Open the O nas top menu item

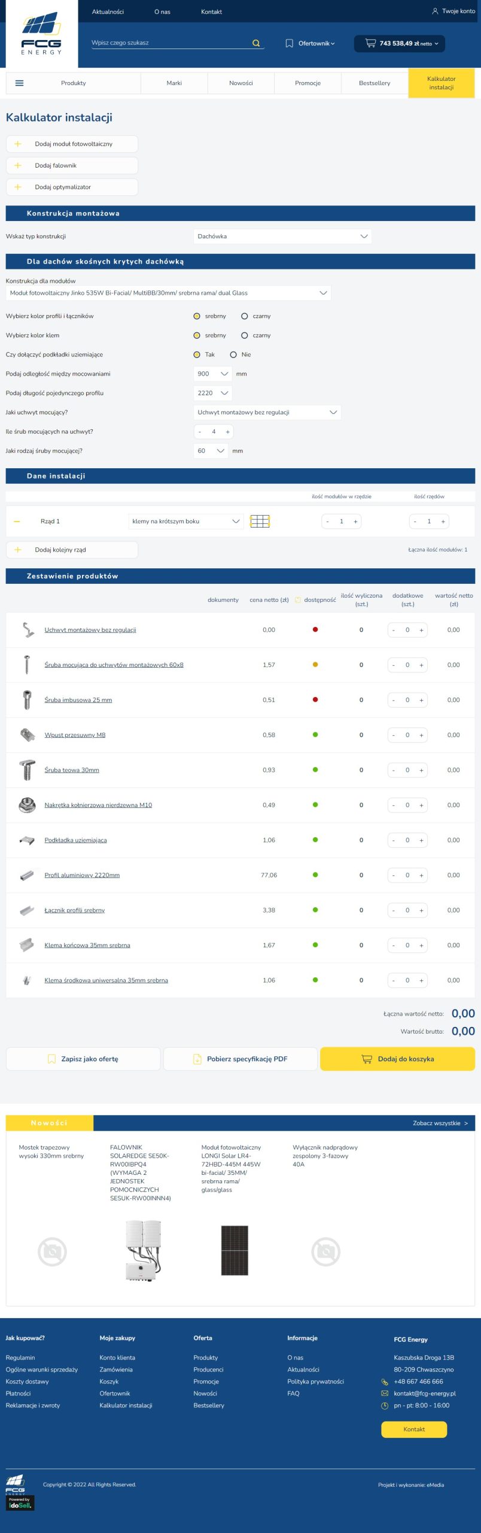tap(162, 11)
